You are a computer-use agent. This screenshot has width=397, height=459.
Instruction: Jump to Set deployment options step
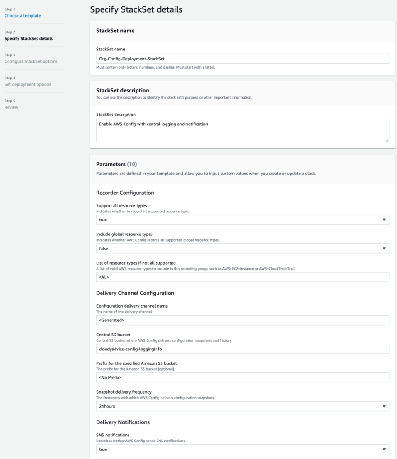tap(28, 85)
